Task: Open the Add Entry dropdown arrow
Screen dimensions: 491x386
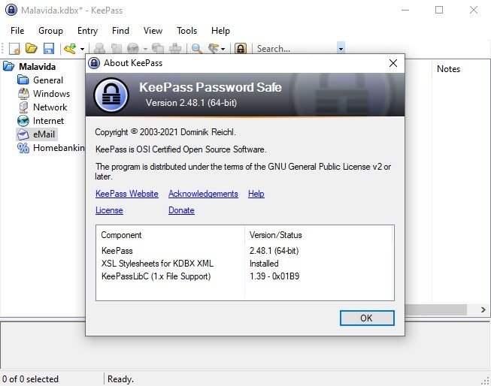Action: (82, 49)
